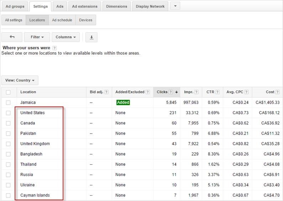Toggle the select-all checkbox in table header
Viewport: 283px width, 201px height.
click(8, 92)
